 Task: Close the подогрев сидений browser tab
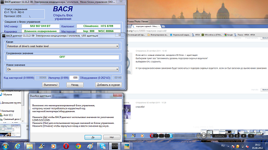(159, 26)
